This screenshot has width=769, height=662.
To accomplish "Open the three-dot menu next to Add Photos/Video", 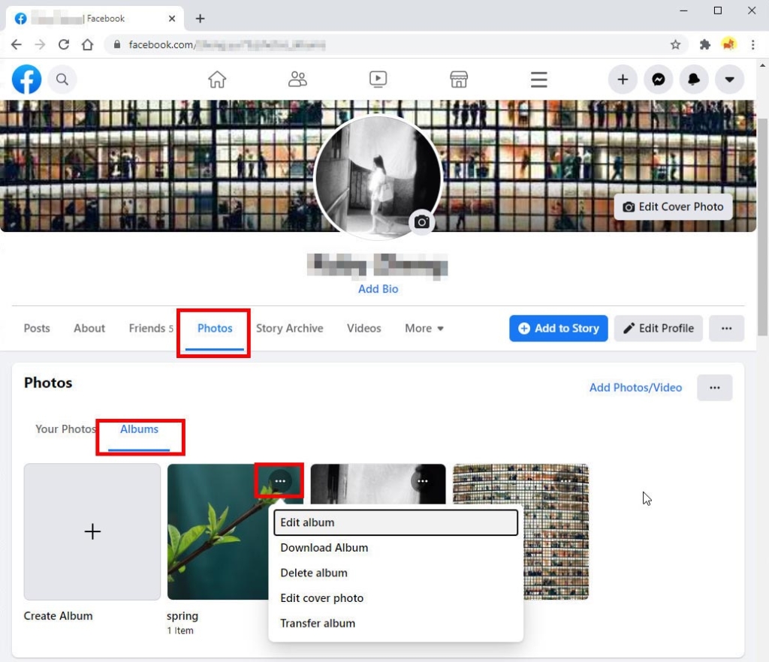I will 714,387.
